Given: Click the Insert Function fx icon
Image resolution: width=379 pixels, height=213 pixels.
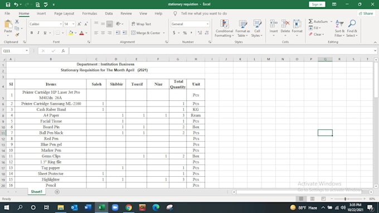Looking at the screenshot, I should coord(63,51).
